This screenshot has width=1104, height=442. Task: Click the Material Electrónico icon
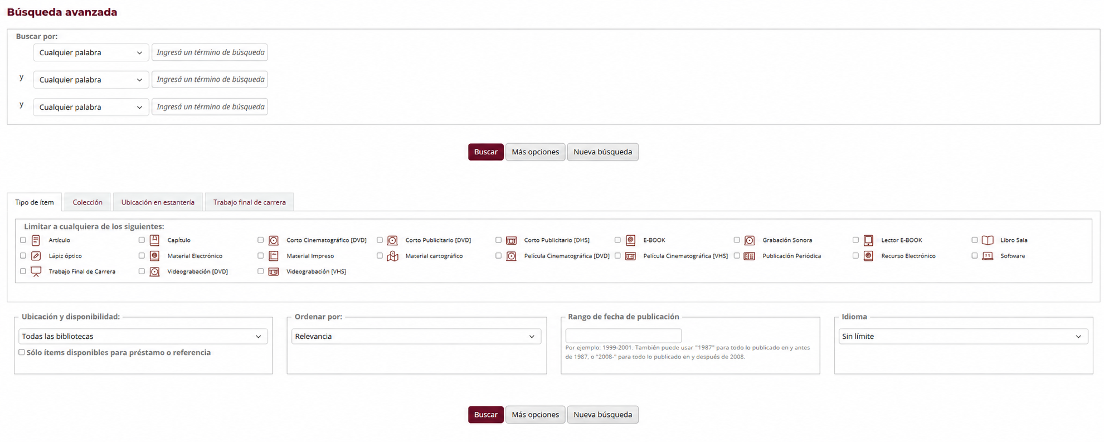coord(155,256)
